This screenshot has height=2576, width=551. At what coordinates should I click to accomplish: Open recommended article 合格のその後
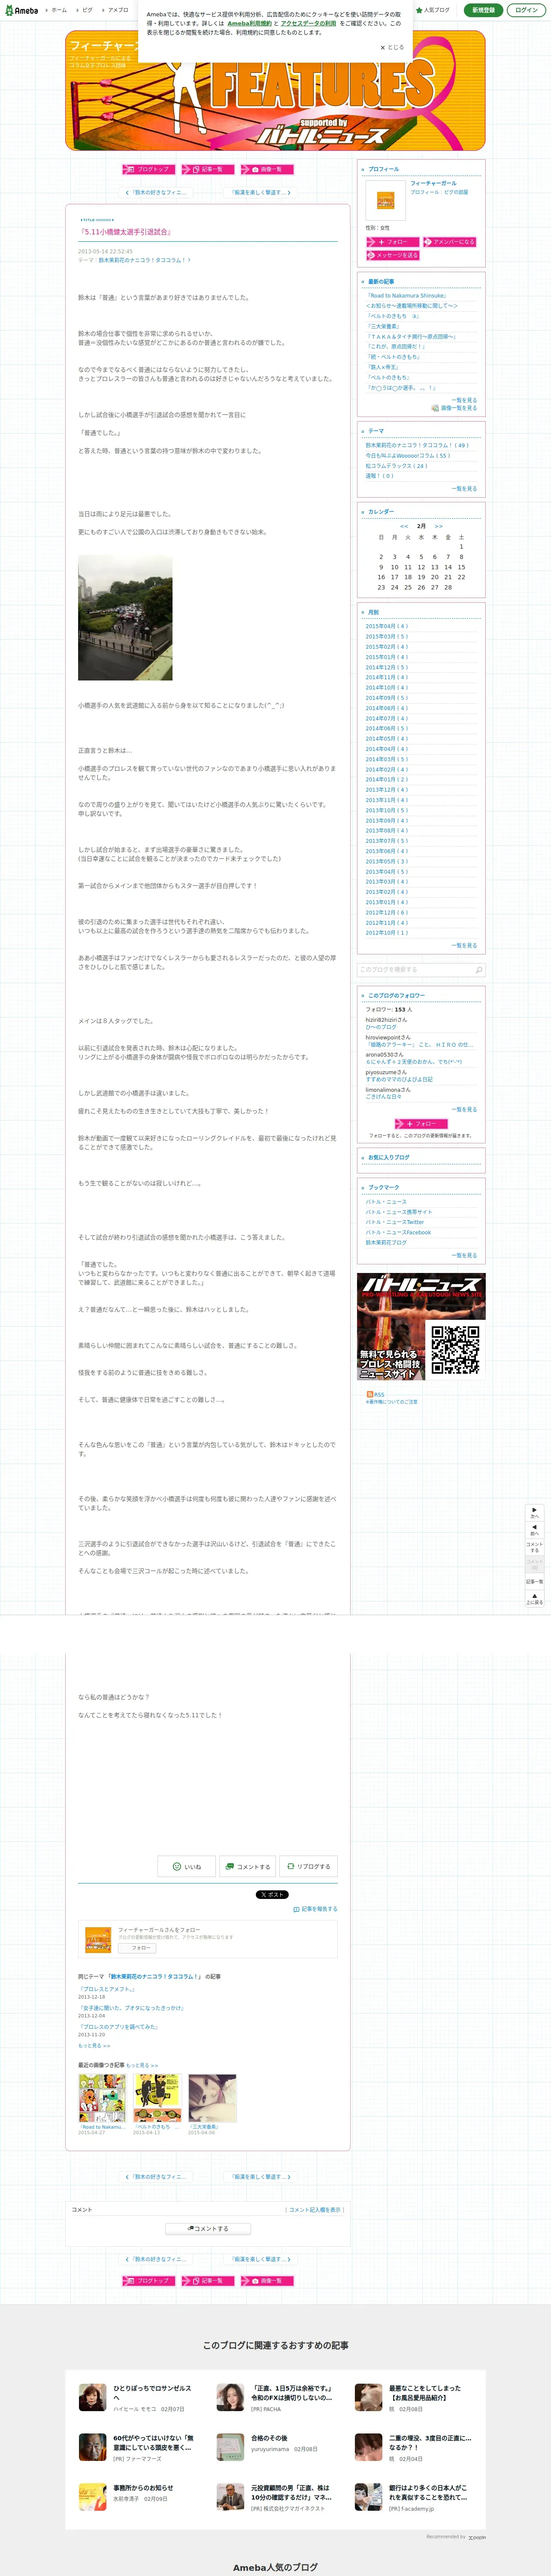tap(269, 2438)
